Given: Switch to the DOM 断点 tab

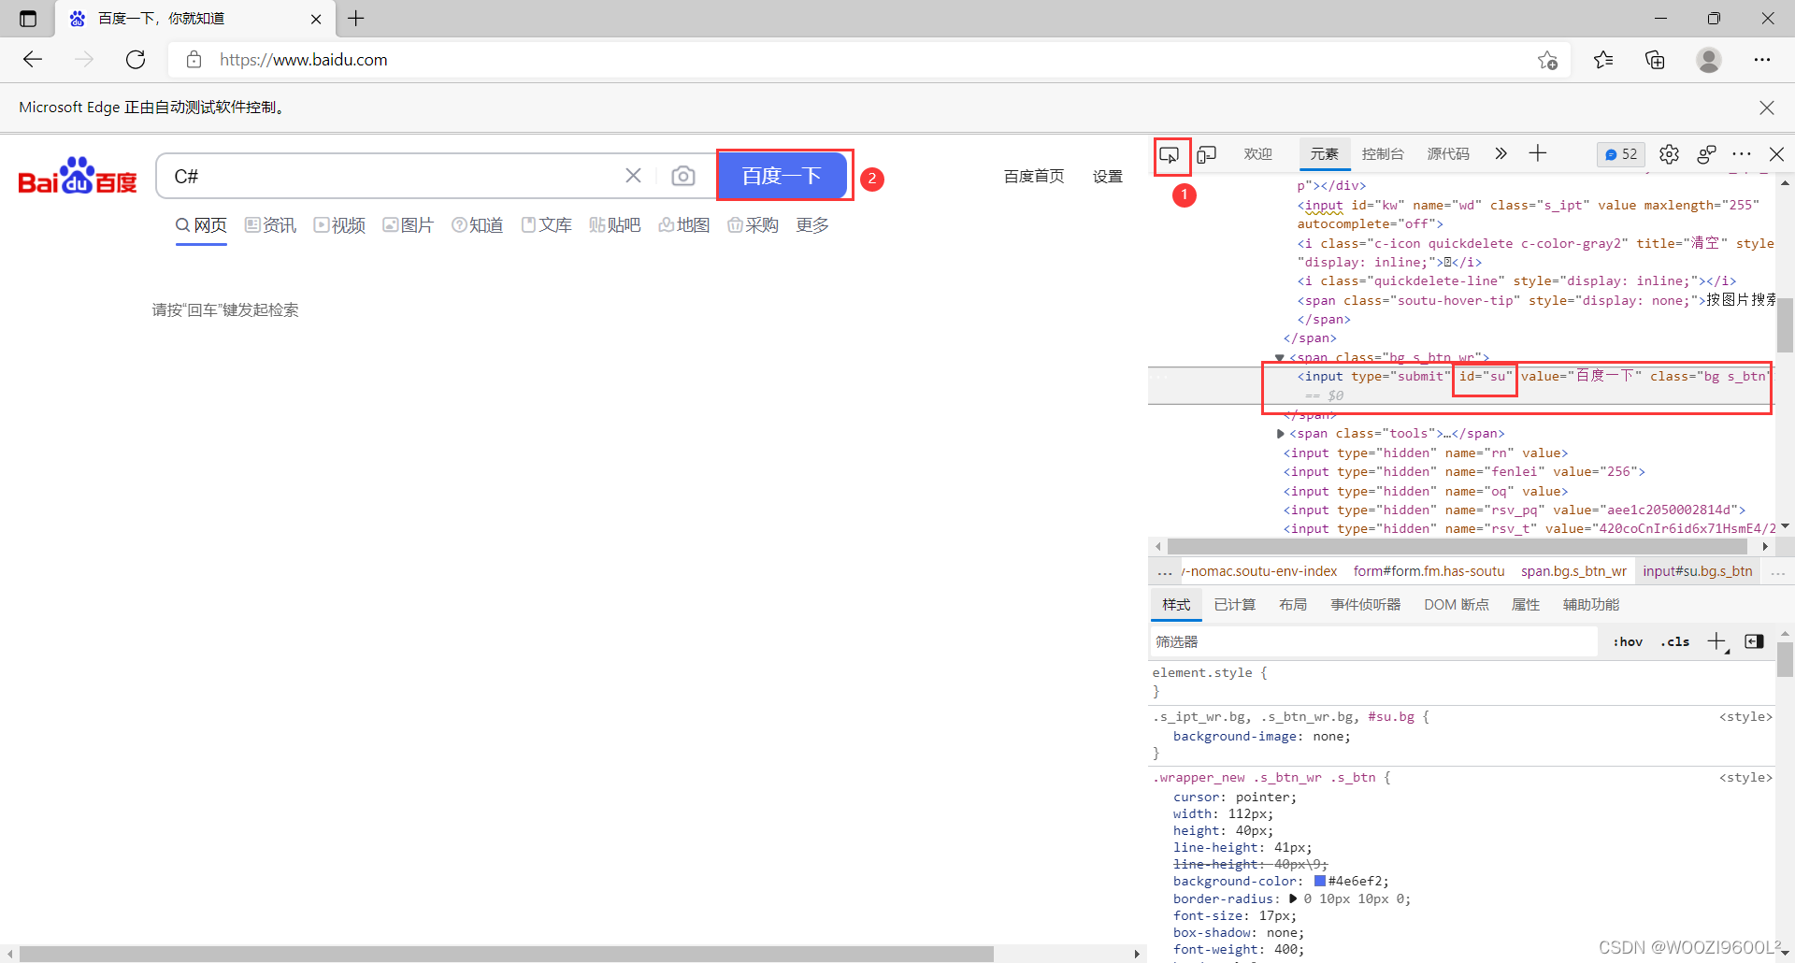Looking at the screenshot, I should 1457,605.
